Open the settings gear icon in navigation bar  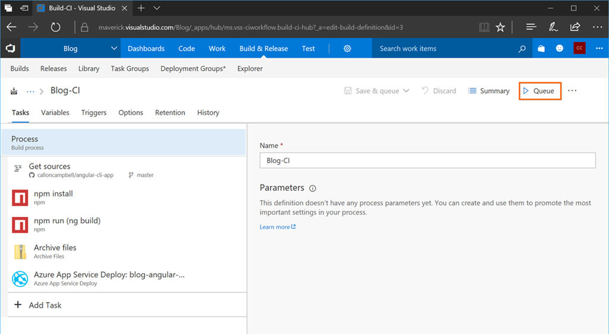point(347,49)
